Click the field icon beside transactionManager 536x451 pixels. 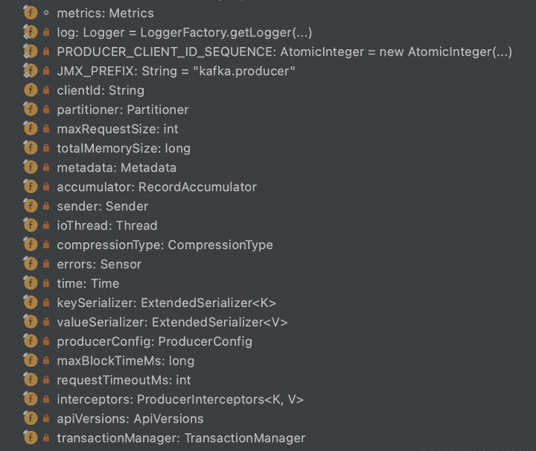point(31,438)
